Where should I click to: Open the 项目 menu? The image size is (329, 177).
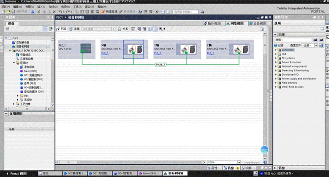point(5,7)
